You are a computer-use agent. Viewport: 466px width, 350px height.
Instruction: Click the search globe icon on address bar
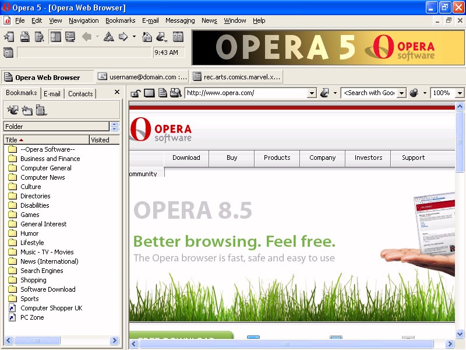click(414, 93)
